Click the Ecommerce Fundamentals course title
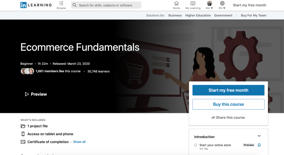Viewport: 284px width, 155px height. (x=80, y=47)
